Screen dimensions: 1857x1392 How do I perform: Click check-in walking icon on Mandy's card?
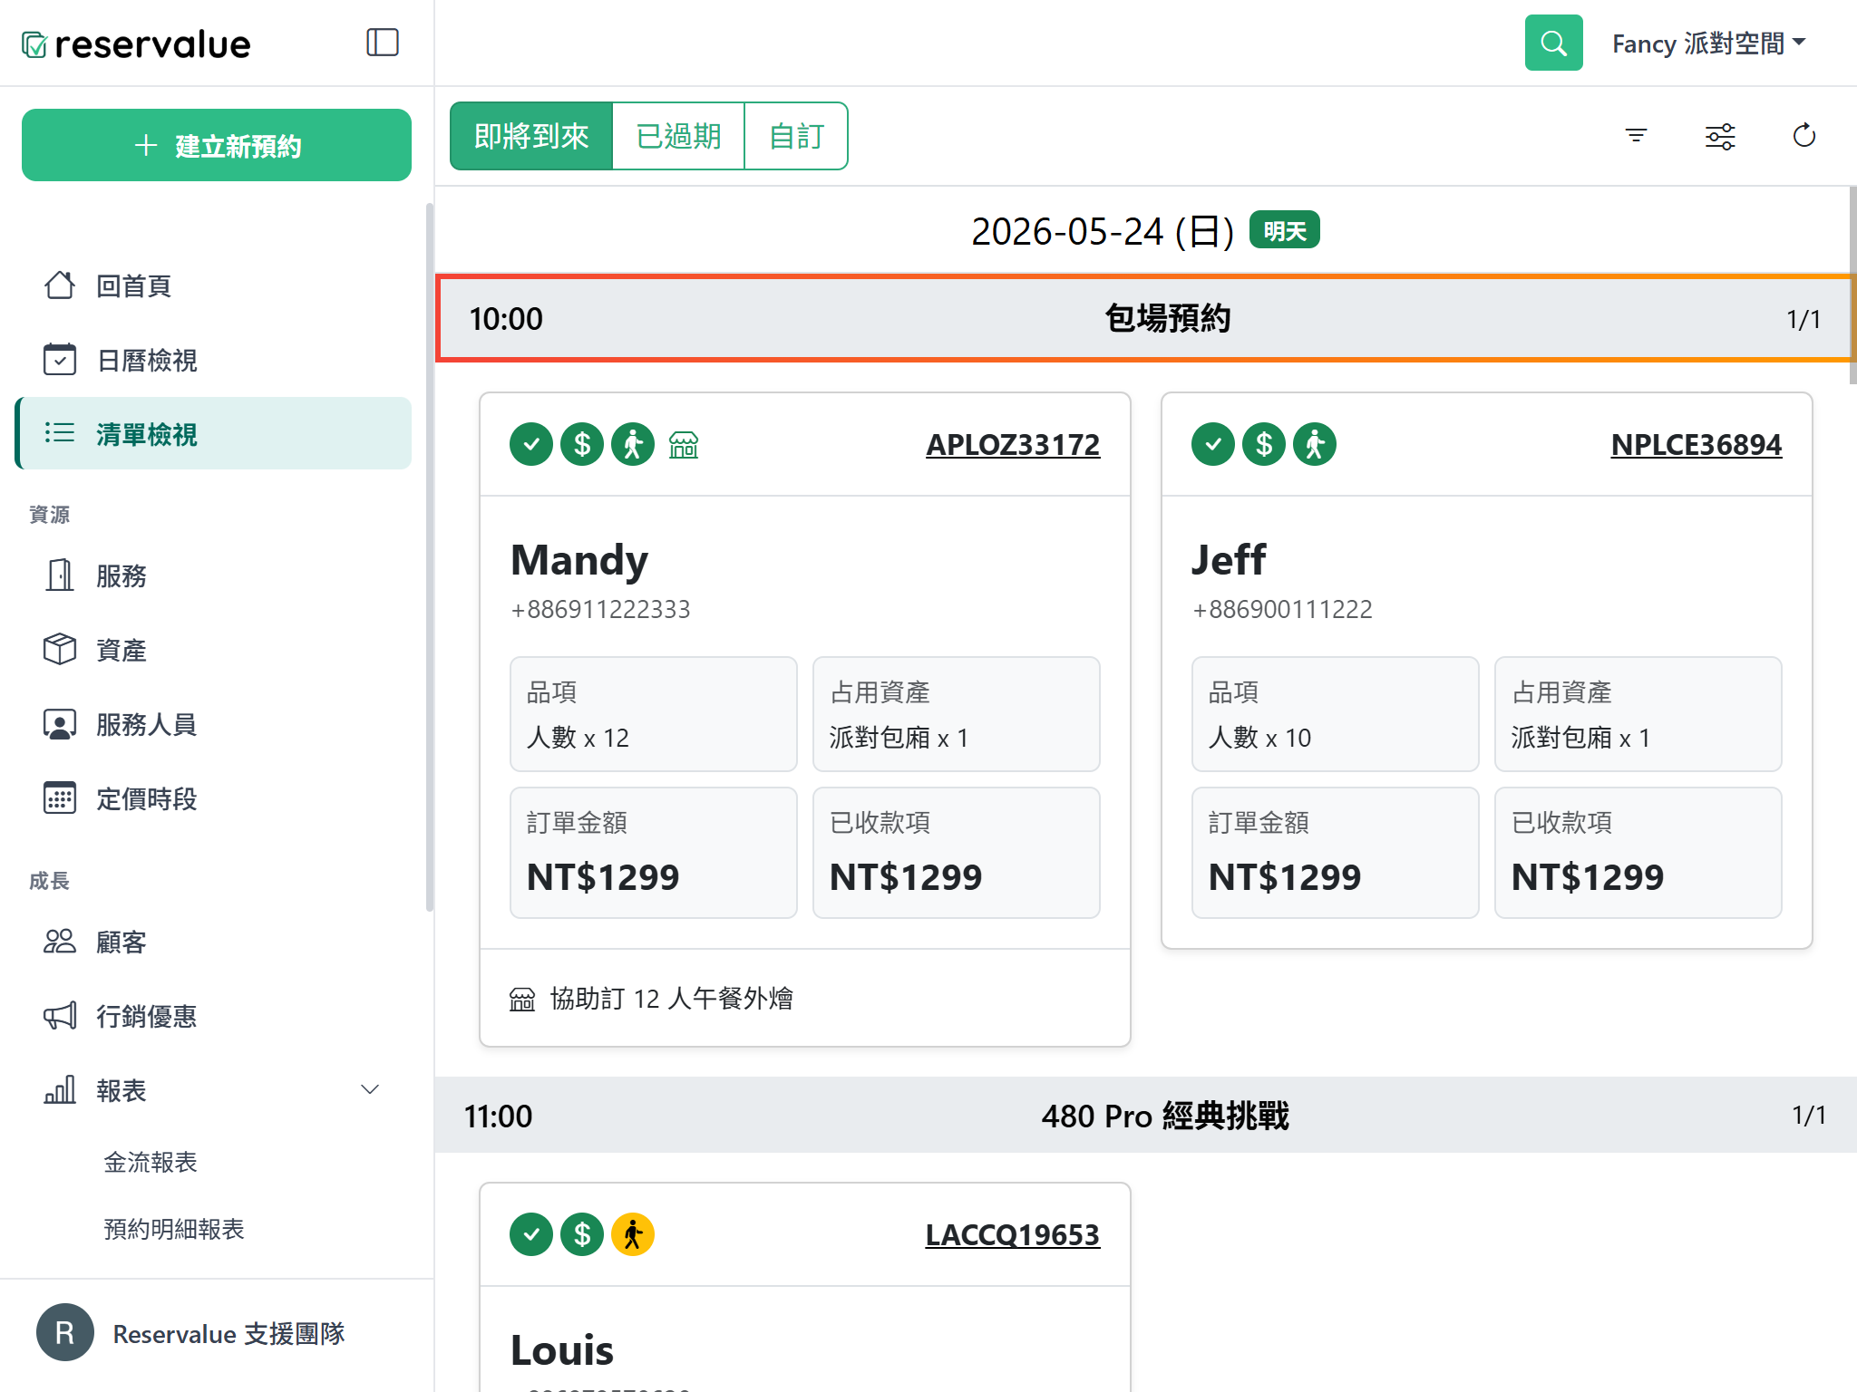click(x=633, y=444)
